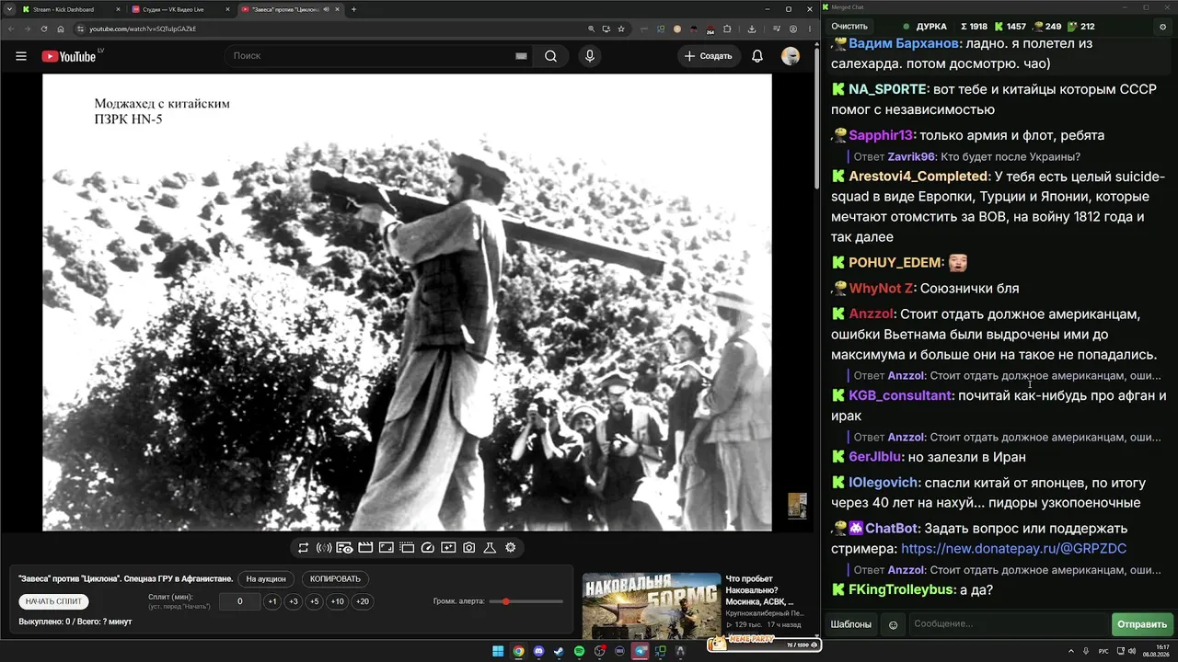Open Spotify from the taskbar
The image size is (1178, 662).
(579, 651)
